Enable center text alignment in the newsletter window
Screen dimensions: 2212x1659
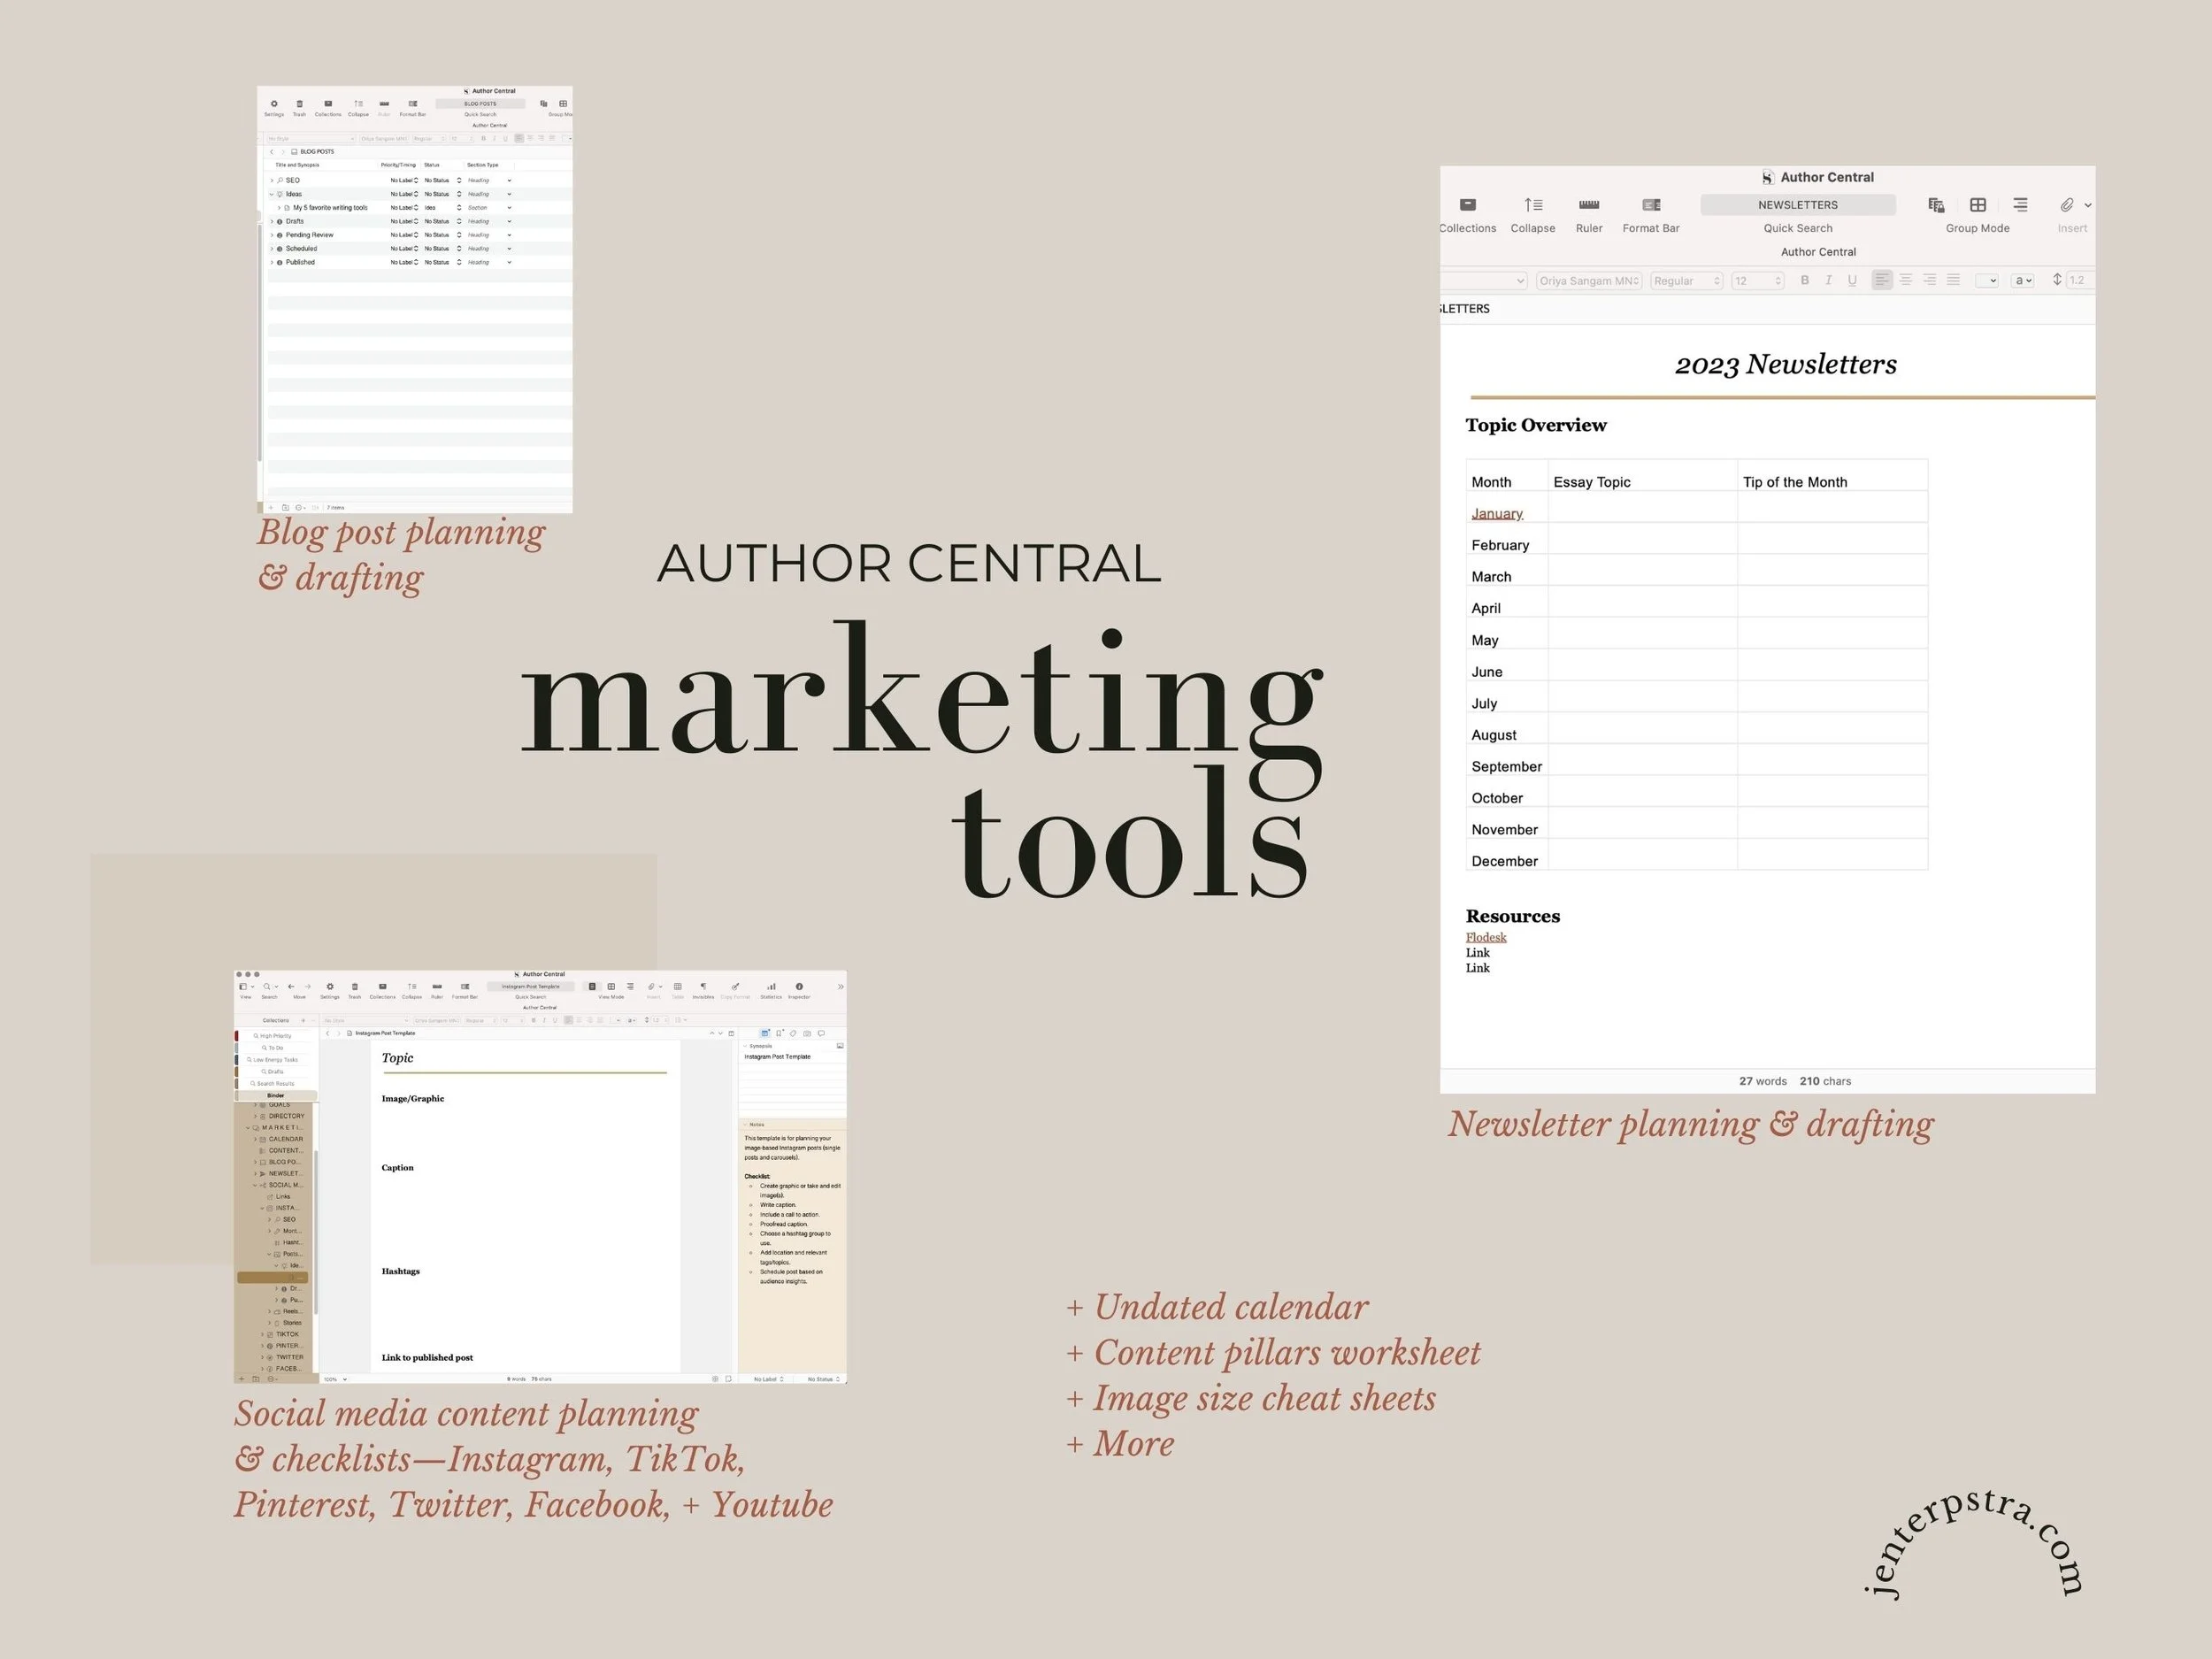(x=1906, y=280)
